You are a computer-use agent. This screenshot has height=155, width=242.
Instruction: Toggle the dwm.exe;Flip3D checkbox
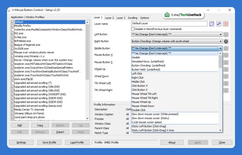click(13, 79)
